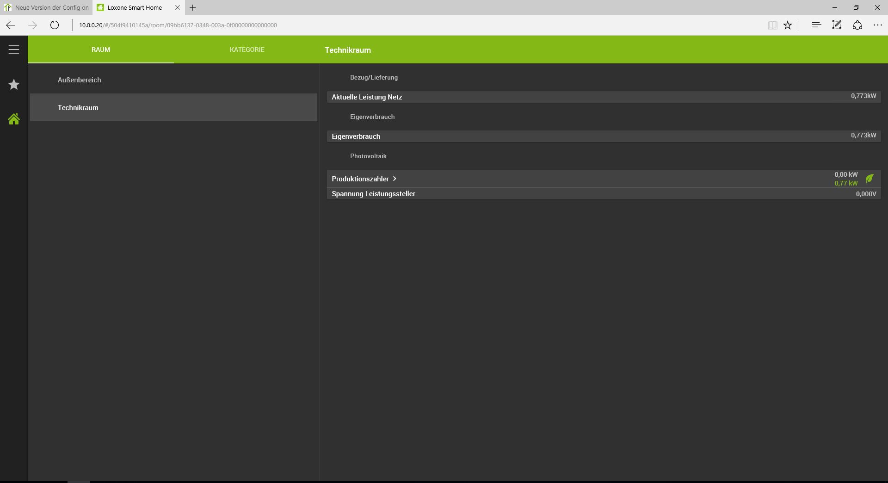Close the browser window
888x483 pixels.
pos(877,7)
